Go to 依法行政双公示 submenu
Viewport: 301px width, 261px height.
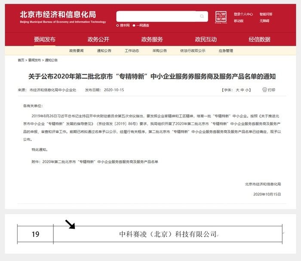tap(193, 51)
